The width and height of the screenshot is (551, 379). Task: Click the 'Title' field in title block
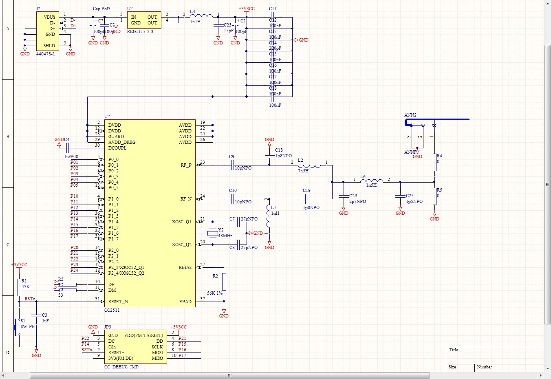click(x=454, y=350)
